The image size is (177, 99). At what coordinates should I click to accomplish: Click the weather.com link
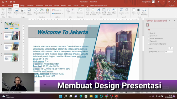coord(47,71)
